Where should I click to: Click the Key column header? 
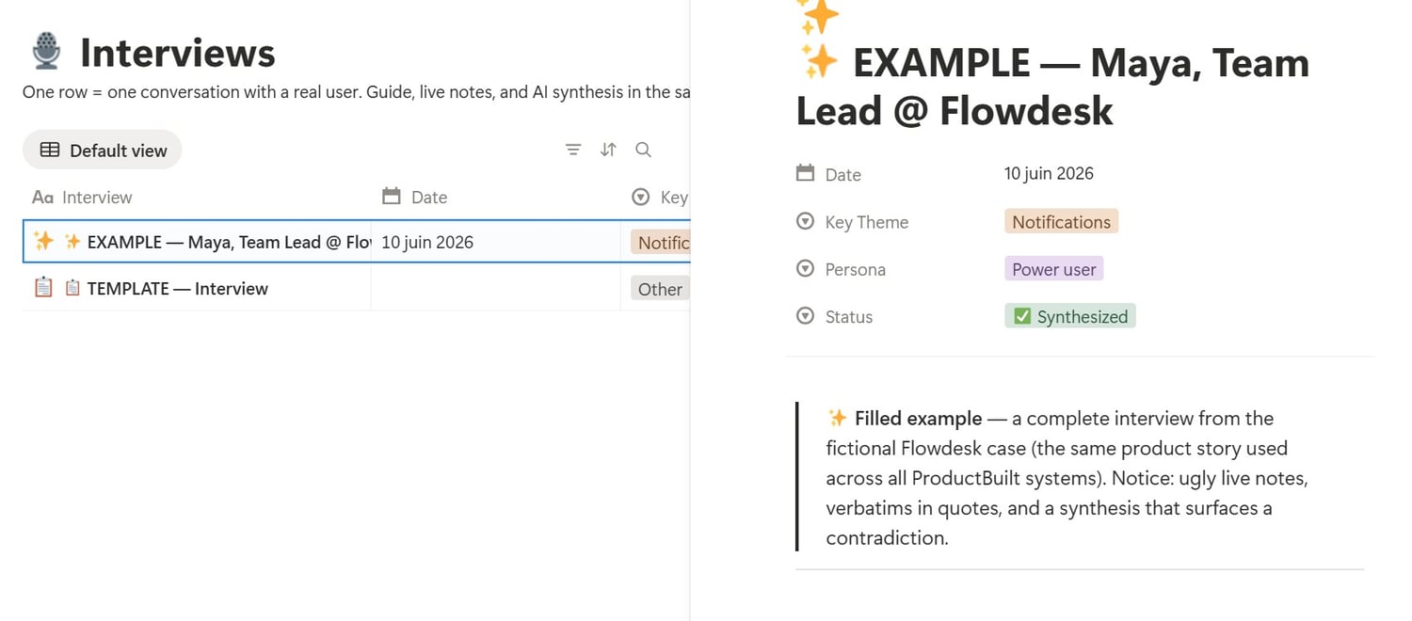click(x=659, y=197)
